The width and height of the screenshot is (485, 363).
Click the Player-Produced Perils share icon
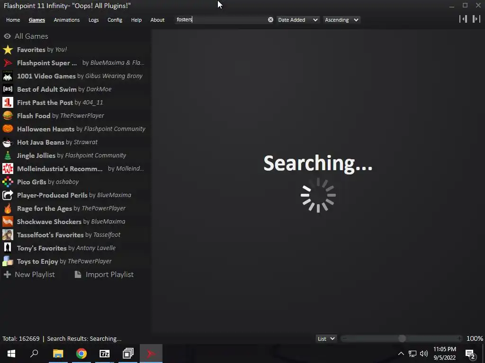[8, 195]
